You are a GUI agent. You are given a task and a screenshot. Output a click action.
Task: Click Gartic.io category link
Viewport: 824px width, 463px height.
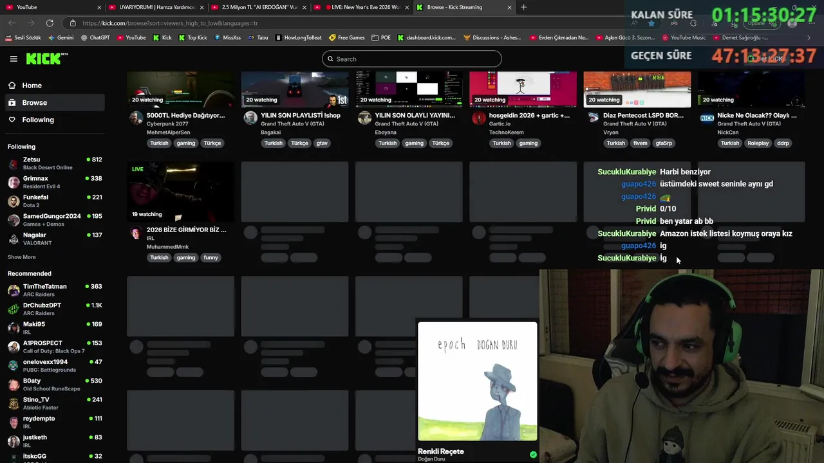pyautogui.click(x=500, y=124)
